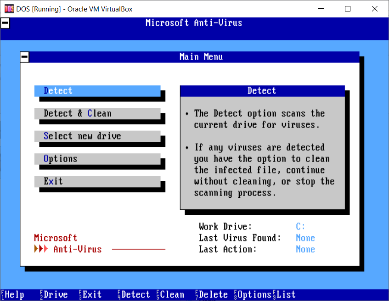
Task: Select the Detect button
Action: coord(97,91)
